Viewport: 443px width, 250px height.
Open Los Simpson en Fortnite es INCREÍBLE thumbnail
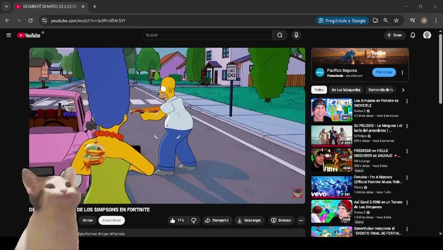332,110
